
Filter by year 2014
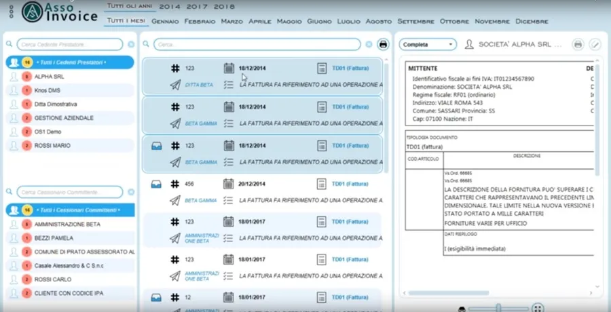[170, 7]
